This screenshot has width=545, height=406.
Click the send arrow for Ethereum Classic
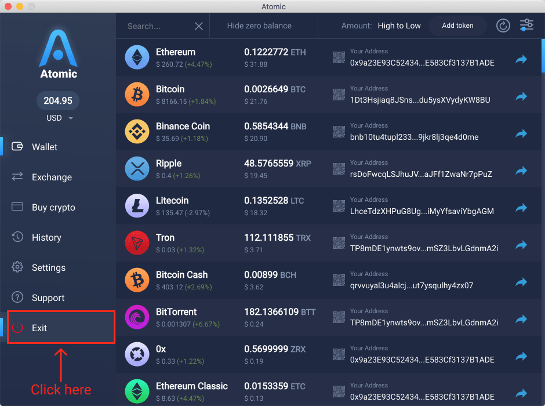(521, 393)
